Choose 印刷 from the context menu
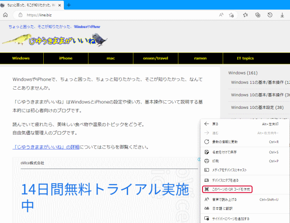Screen dimensions: 290x223 point(245,161)
